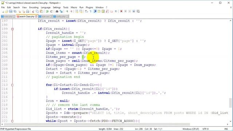Image resolution: width=233 pixels, height=131 pixels.
Task: Toggle synchronized horizontal scrolling
Action: 81,11
